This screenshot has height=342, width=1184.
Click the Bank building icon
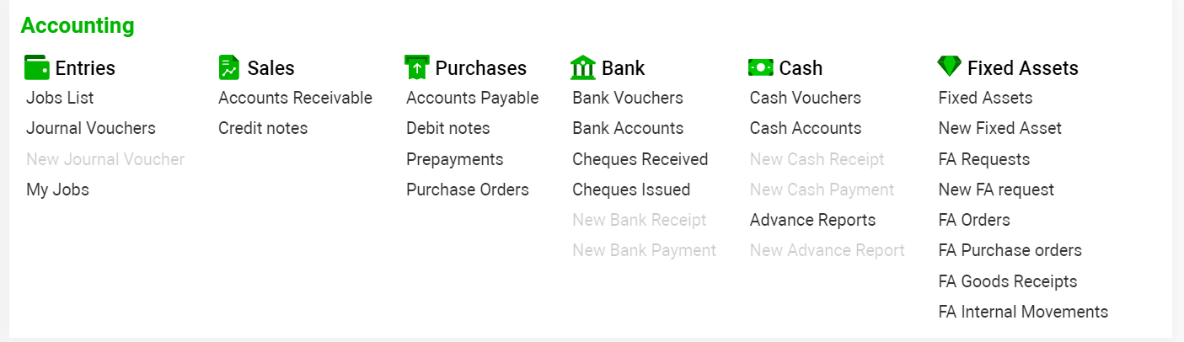tap(582, 67)
